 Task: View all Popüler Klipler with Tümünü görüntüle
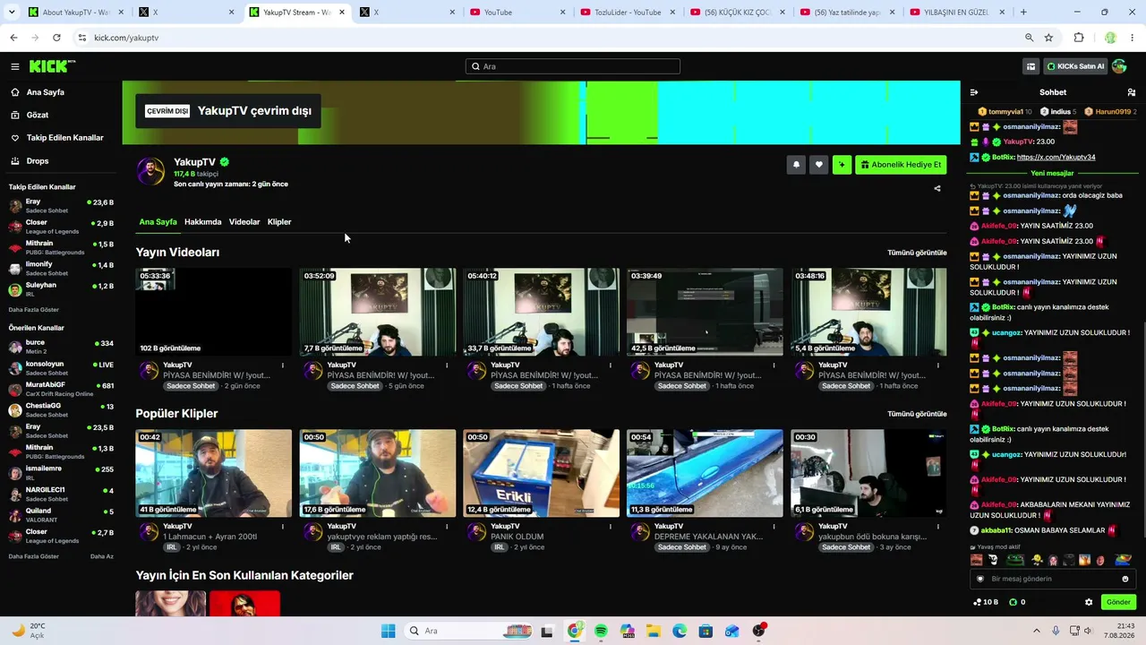917,414
